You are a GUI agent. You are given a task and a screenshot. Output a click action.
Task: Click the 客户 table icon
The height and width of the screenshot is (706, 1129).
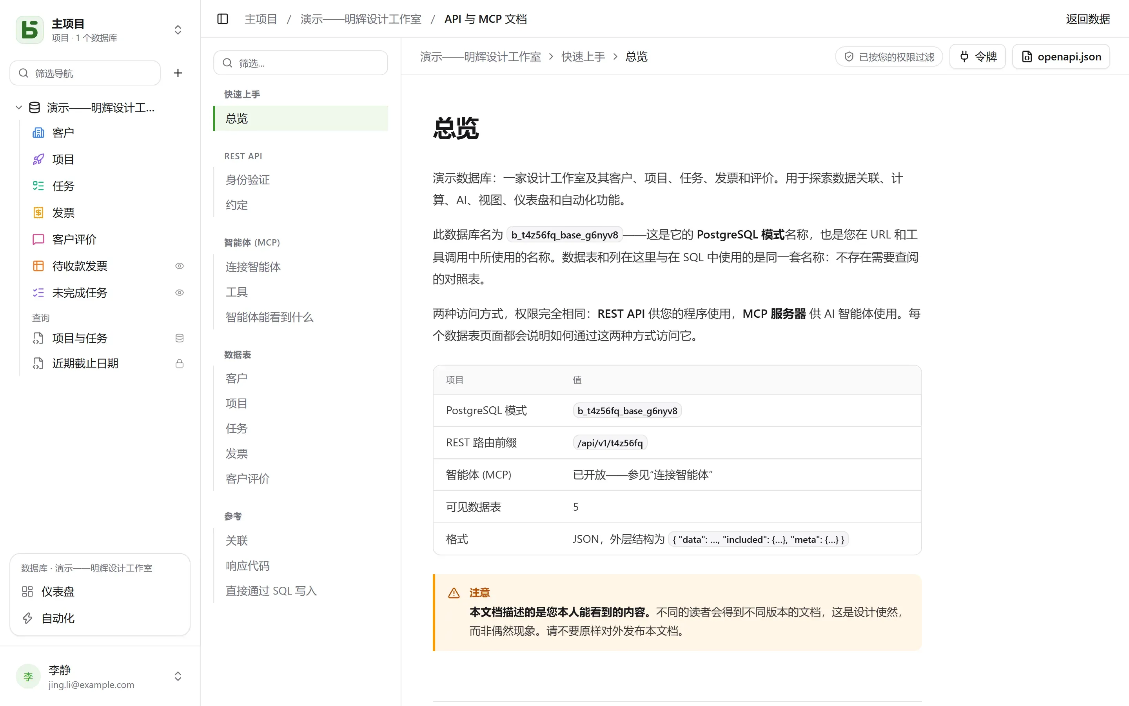(38, 133)
